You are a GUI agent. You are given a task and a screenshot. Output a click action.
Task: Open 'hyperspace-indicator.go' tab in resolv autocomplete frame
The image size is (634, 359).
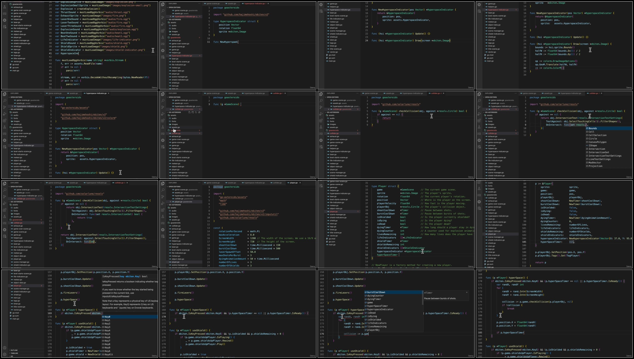(x=570, y=93)
